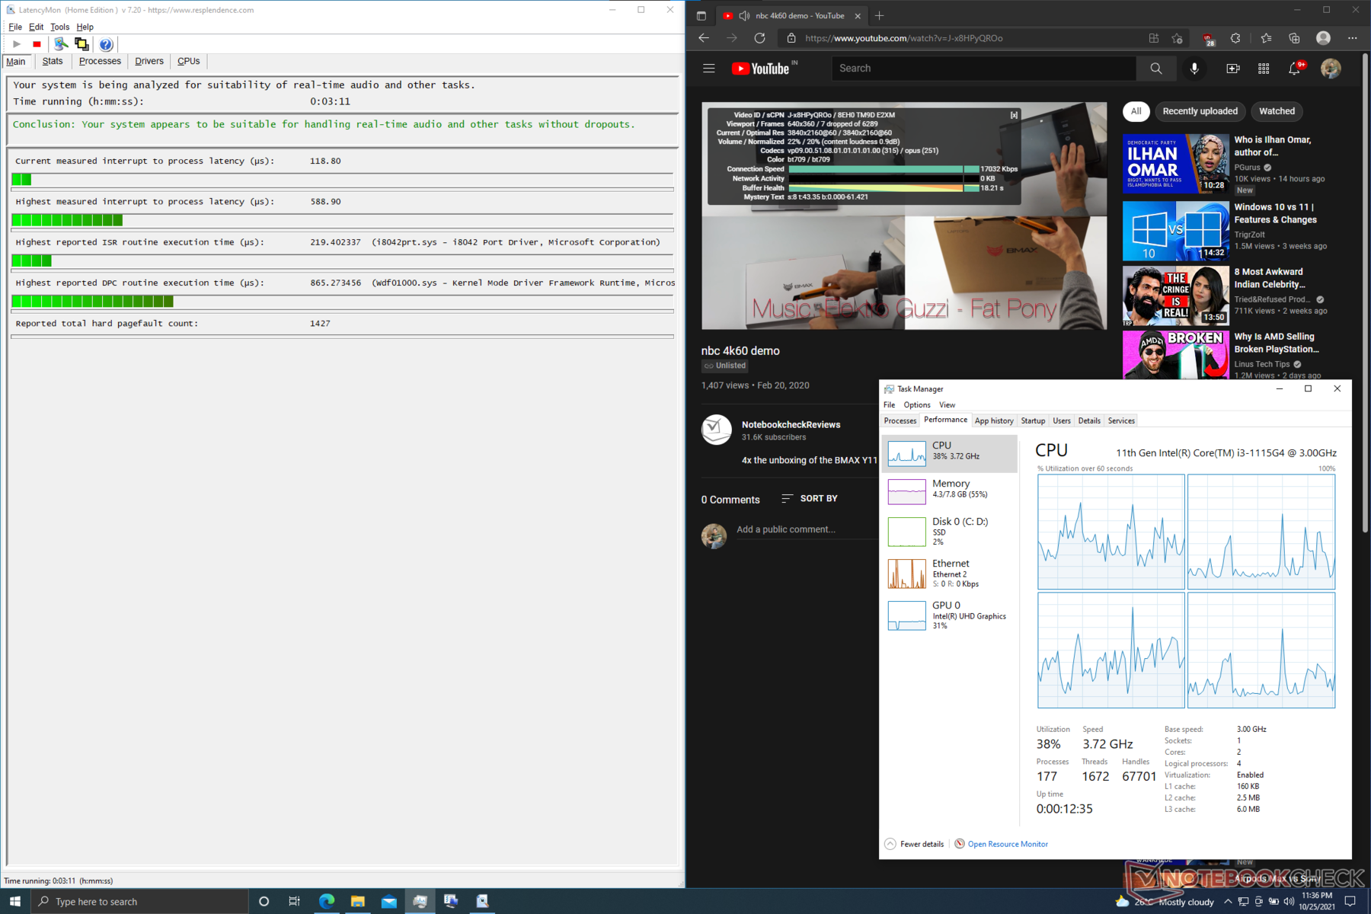
Task: Open Edge Settings and more menu
Action: point(1352,38)
